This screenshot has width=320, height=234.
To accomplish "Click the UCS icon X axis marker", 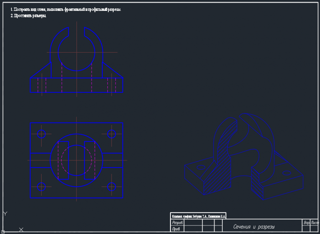I will point(21,230).
